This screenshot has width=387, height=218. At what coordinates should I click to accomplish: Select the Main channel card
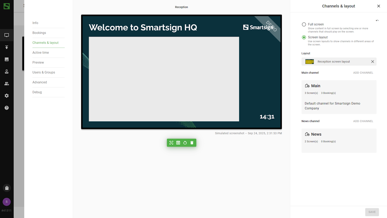[x=339, y=97]
